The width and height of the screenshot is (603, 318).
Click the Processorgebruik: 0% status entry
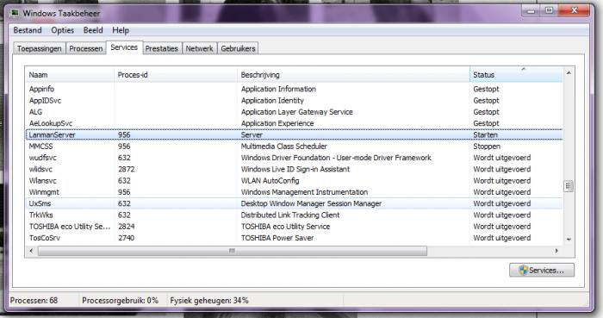click(120, 300)
